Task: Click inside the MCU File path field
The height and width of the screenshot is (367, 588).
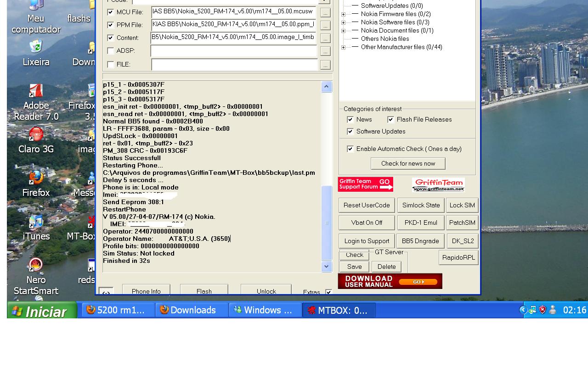Action: tap(234, 12)
